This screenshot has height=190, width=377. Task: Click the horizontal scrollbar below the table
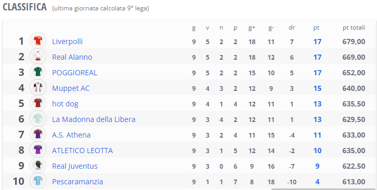pyautogui.click(x=323, y=189)
